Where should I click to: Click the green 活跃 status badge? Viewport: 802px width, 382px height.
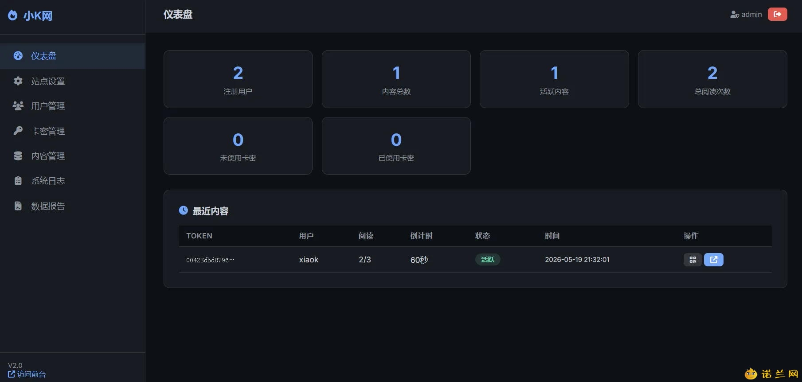pyautogui.click(x=488, y=260)
